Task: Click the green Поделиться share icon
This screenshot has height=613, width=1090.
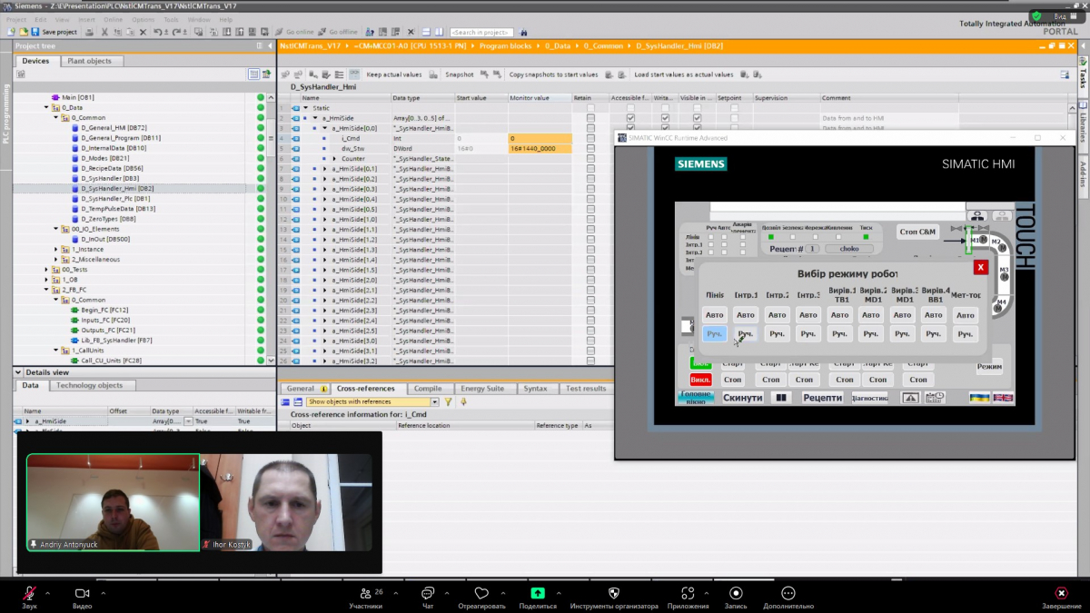Action: pos(538,592)
